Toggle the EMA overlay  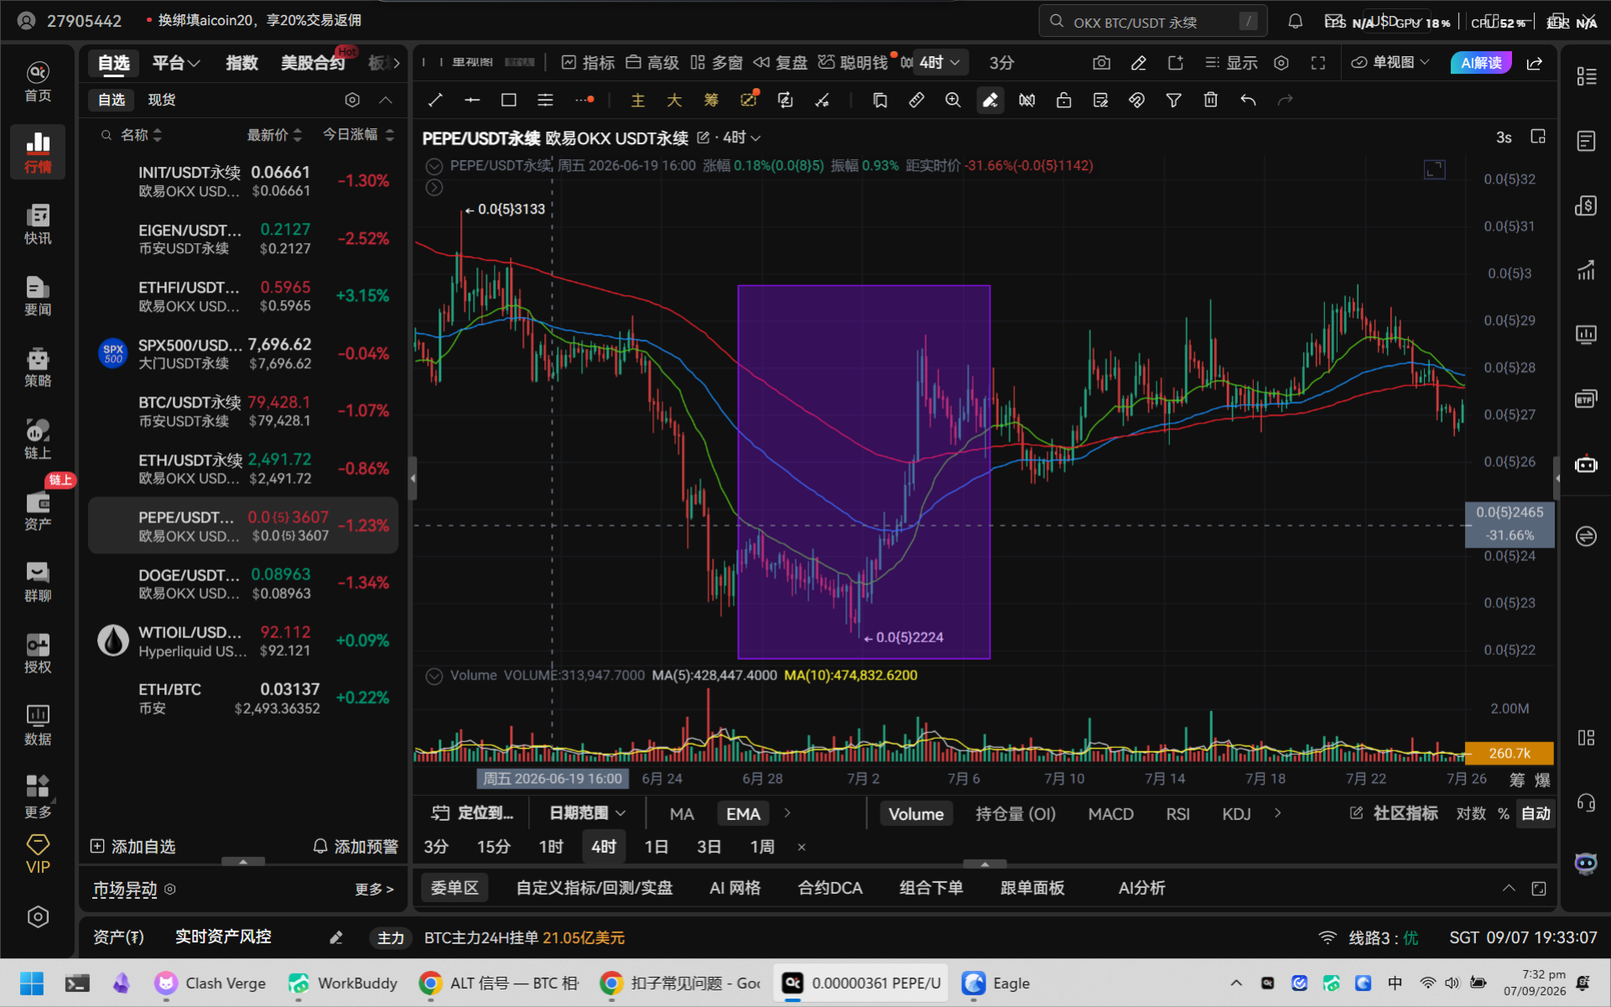(x=743, y=813)
